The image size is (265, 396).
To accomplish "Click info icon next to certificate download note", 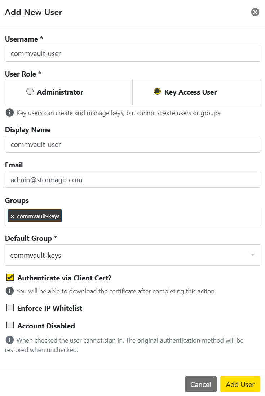I will (10, 291).
